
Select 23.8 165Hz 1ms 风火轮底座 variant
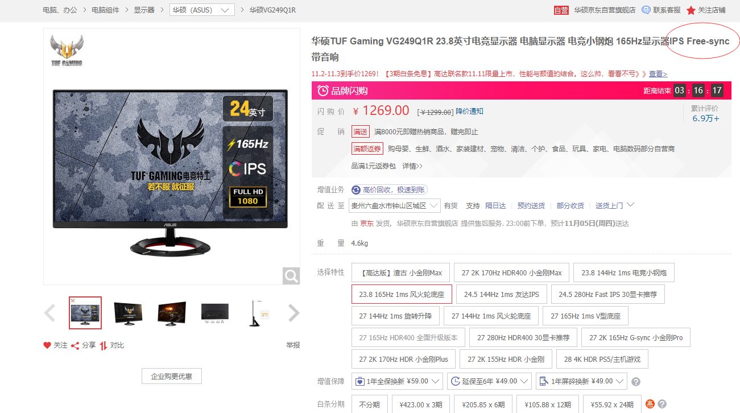tap(402, 294)
